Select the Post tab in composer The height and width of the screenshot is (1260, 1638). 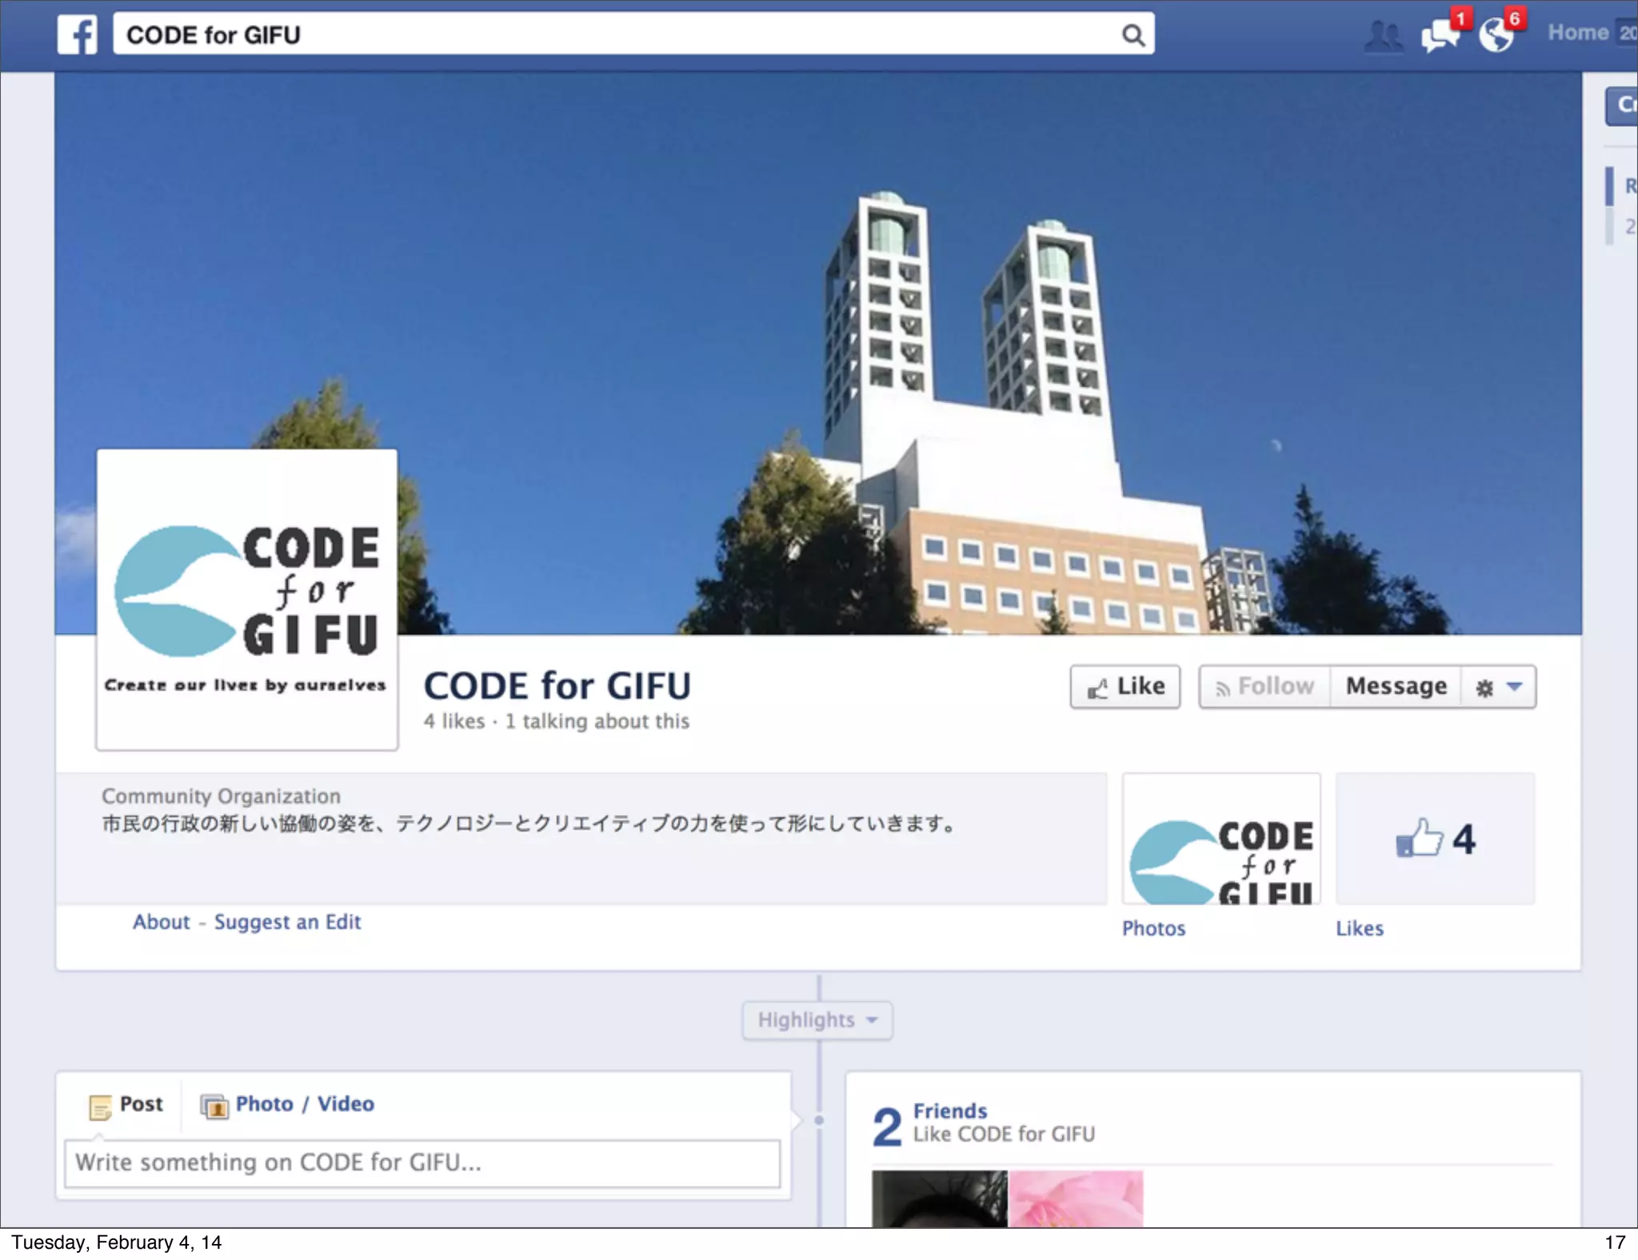[126, 1105]
